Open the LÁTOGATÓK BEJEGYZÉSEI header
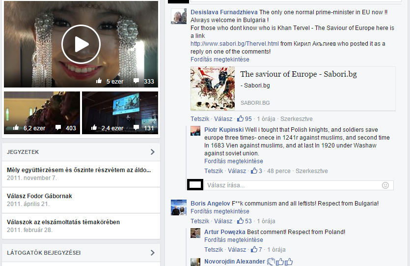The image size is (410, 266). [44, 253]
